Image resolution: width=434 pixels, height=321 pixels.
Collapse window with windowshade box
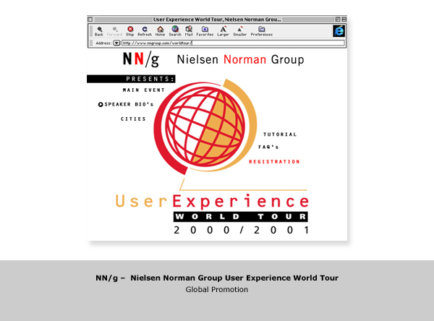point(344,20)
